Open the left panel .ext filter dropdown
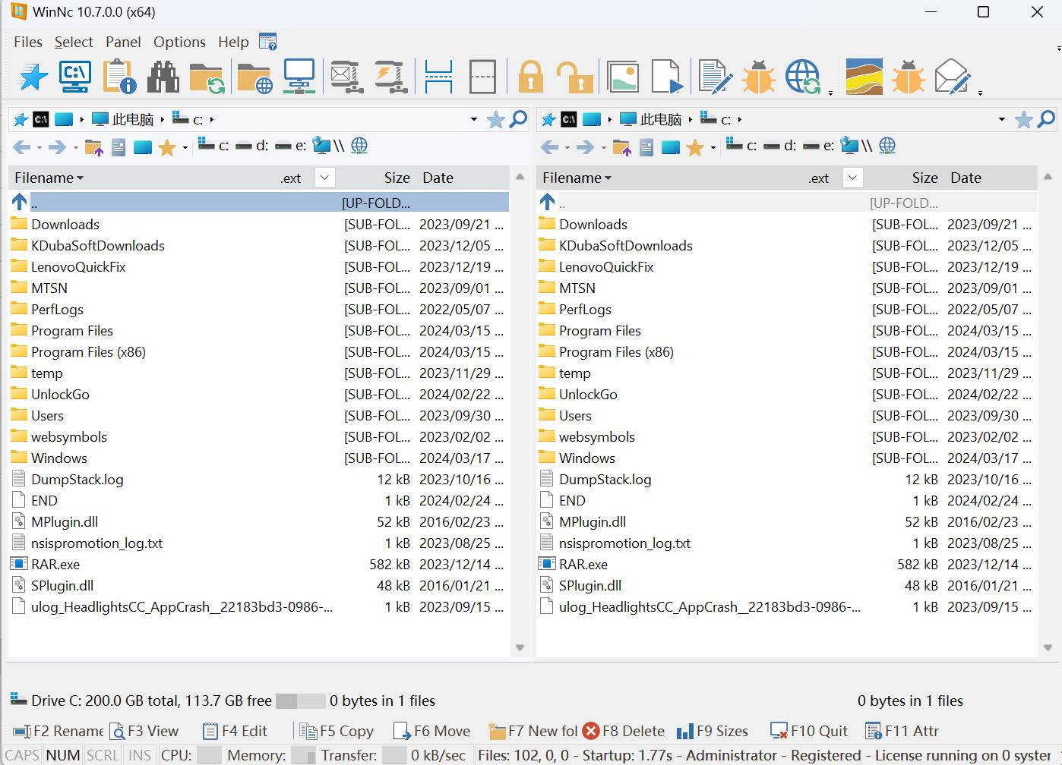The image size is (1062, 765). point(324,178)
